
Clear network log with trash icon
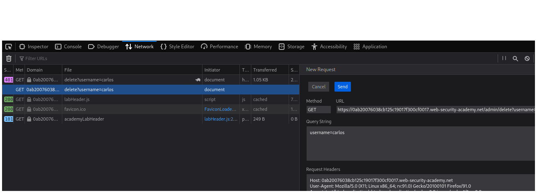[x=9, y=58]
